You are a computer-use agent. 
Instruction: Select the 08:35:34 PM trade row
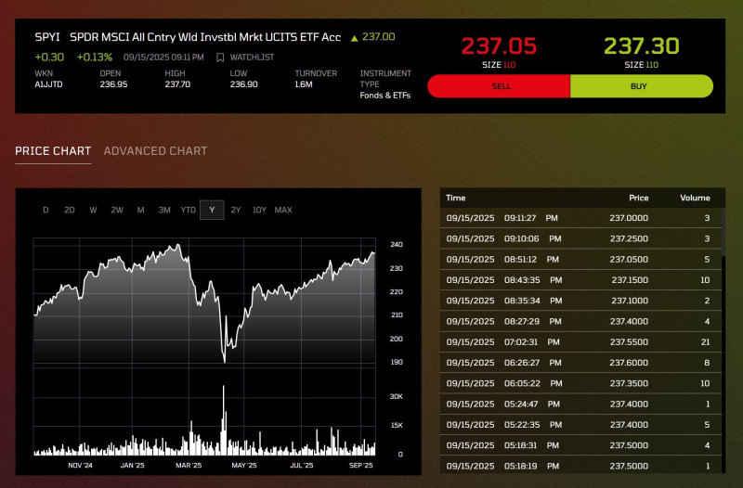(x=580, y=301)
